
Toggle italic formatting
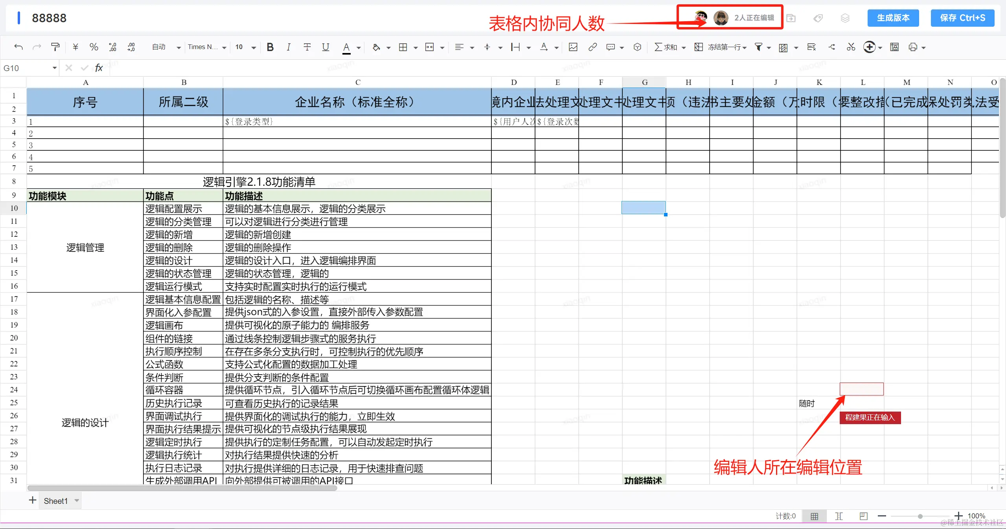pyautogui.click(x=289, y=47)
